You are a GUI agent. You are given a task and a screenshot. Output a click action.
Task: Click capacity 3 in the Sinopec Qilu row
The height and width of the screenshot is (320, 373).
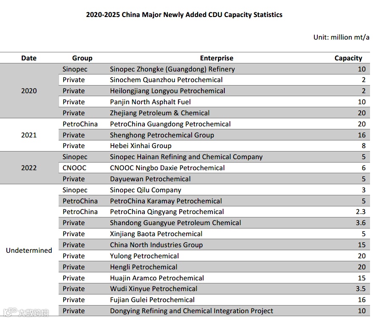tap(364, 190)
